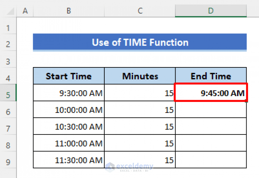
Task: Select End Time cell 9:45:00 AM
Action: tap(211, 93)
